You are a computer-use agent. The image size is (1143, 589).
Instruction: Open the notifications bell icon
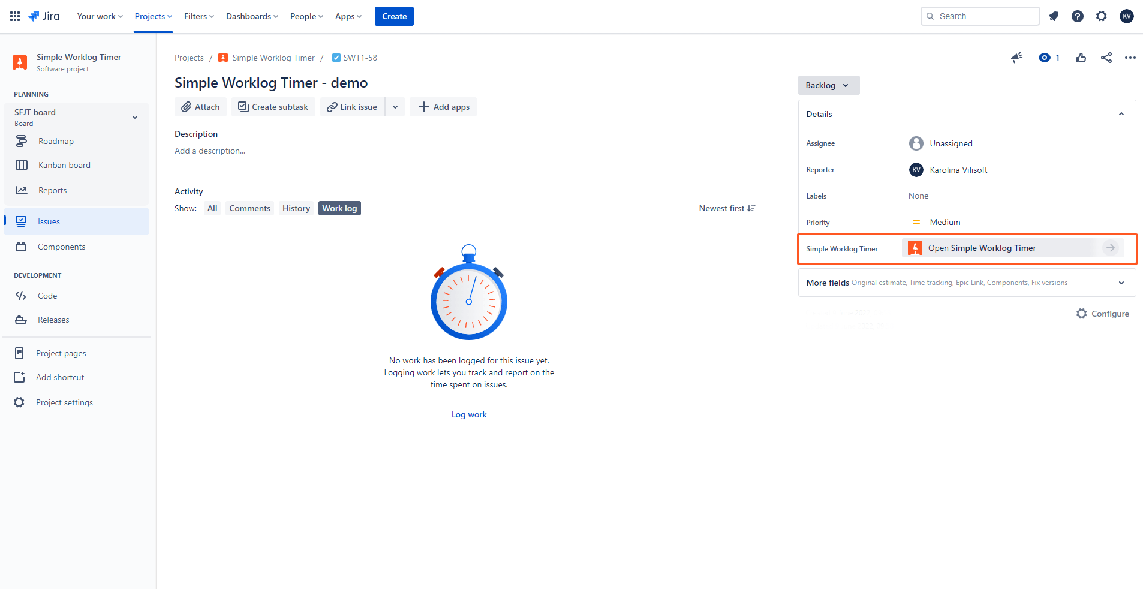(x=1054, y=16)
